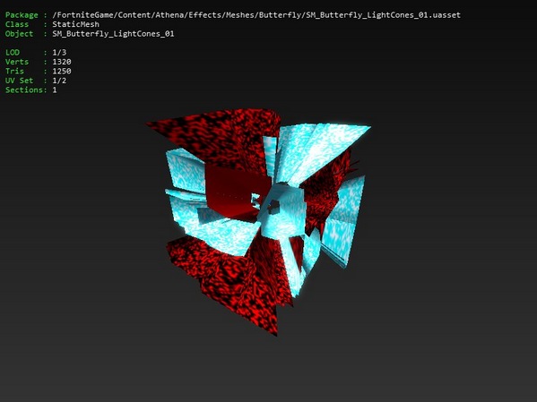The image size is (537, 402).
Task: Click the Verts count 1320
Action: point(62,62)
